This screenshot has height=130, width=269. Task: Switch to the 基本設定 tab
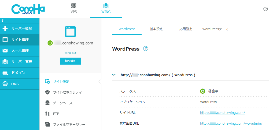tap(156, 29)
